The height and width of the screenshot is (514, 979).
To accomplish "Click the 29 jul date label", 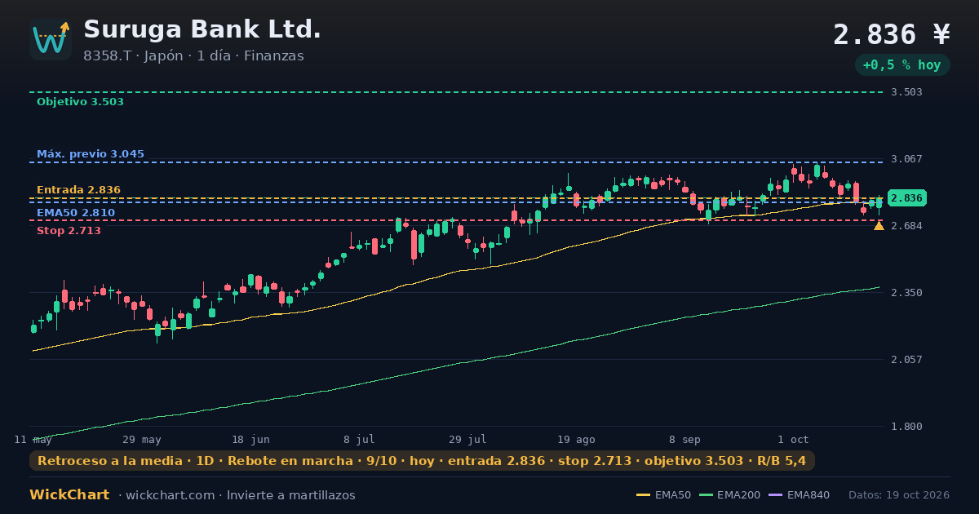I will [467, 440].
